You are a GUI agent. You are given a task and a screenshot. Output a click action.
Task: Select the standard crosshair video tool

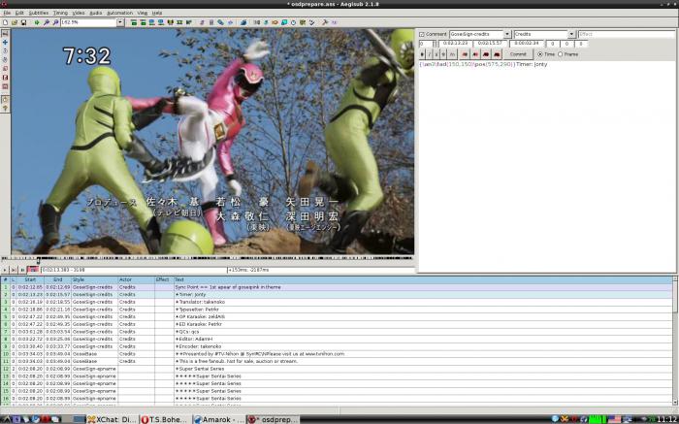pos(5,33)
